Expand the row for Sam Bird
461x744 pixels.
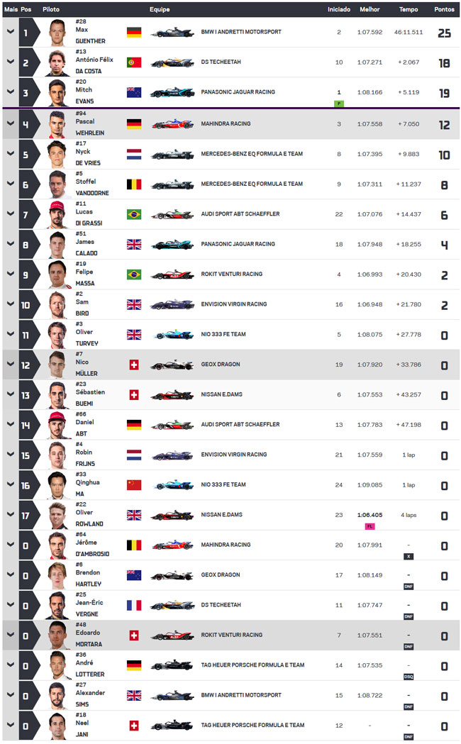(x=11, y=304)
